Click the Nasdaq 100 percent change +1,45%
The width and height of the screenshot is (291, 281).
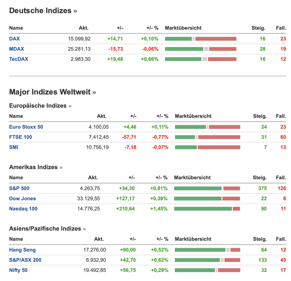click(x=159, y=209)
